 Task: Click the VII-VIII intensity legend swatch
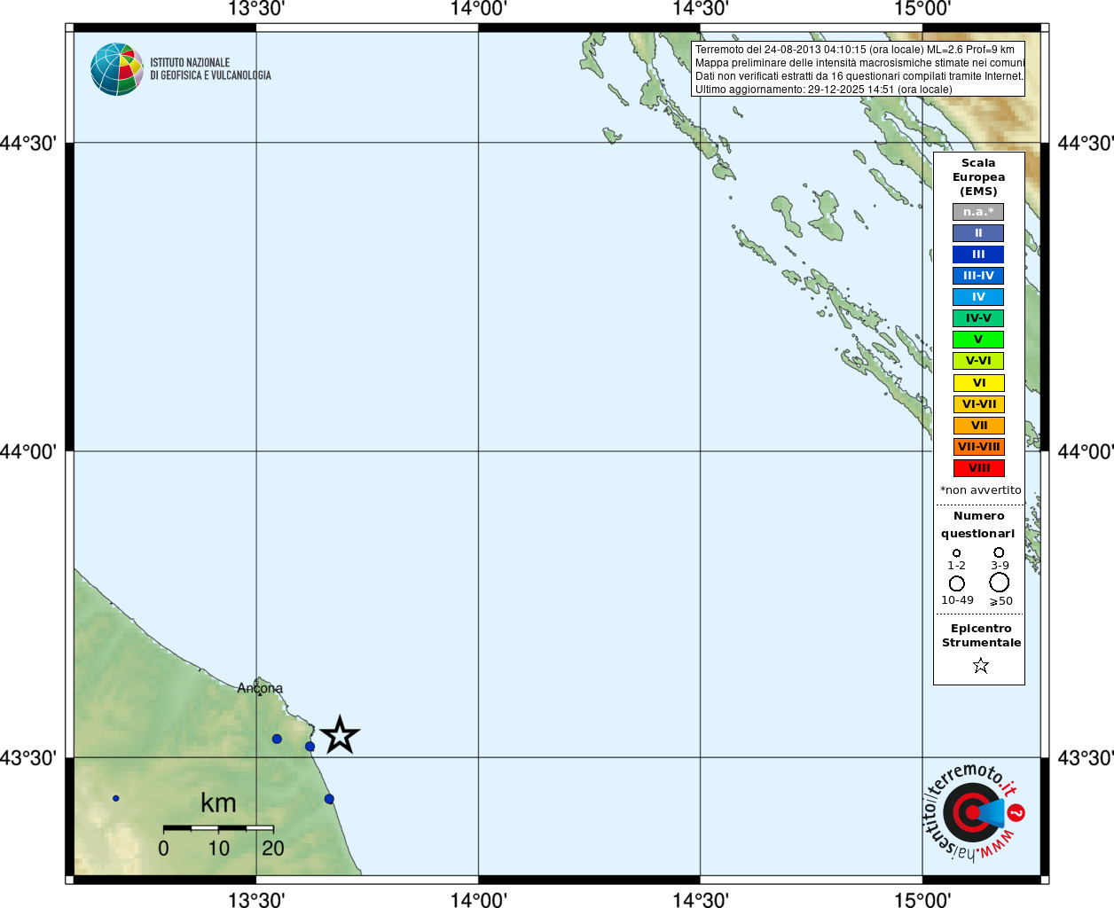[x=978, y=447]
